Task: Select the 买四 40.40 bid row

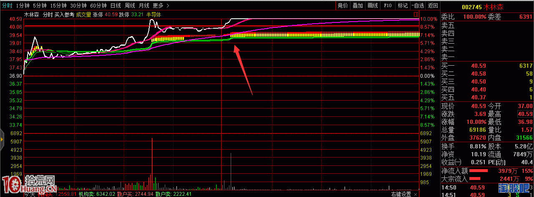Action: pyautogui.click(x=487, y=89)
